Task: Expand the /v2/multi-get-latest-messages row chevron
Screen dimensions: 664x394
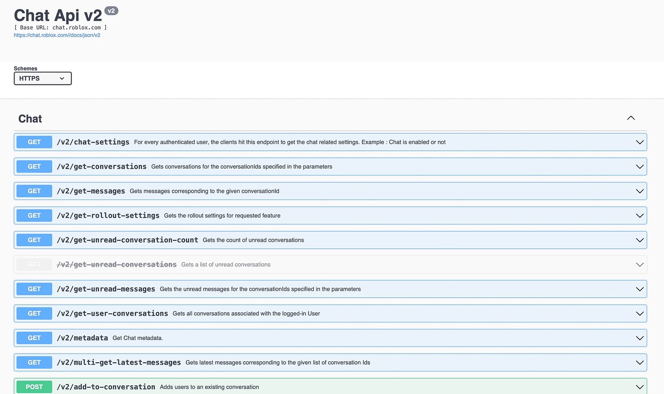Action: click(639, 363)
